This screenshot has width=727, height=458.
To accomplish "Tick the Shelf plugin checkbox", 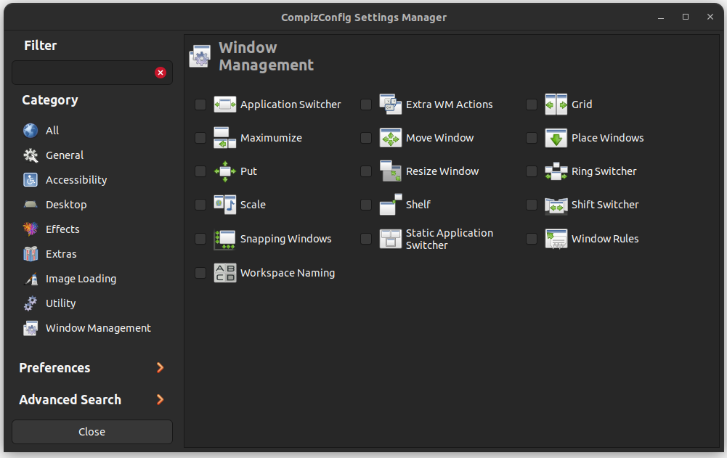I will [366, 205].
